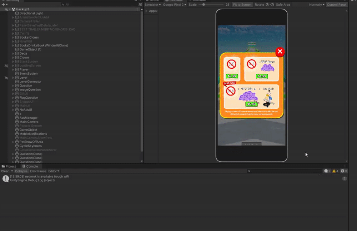
Task: Expand the BooksDrinksBooksWindmill(Clone) object
Action: (13, 45)
